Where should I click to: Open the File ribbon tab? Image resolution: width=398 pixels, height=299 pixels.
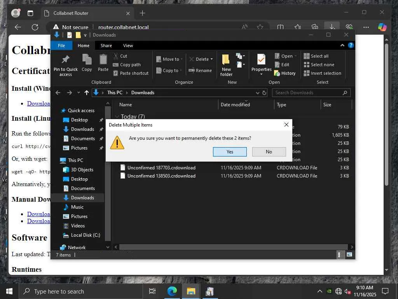[x=61, y=46]
